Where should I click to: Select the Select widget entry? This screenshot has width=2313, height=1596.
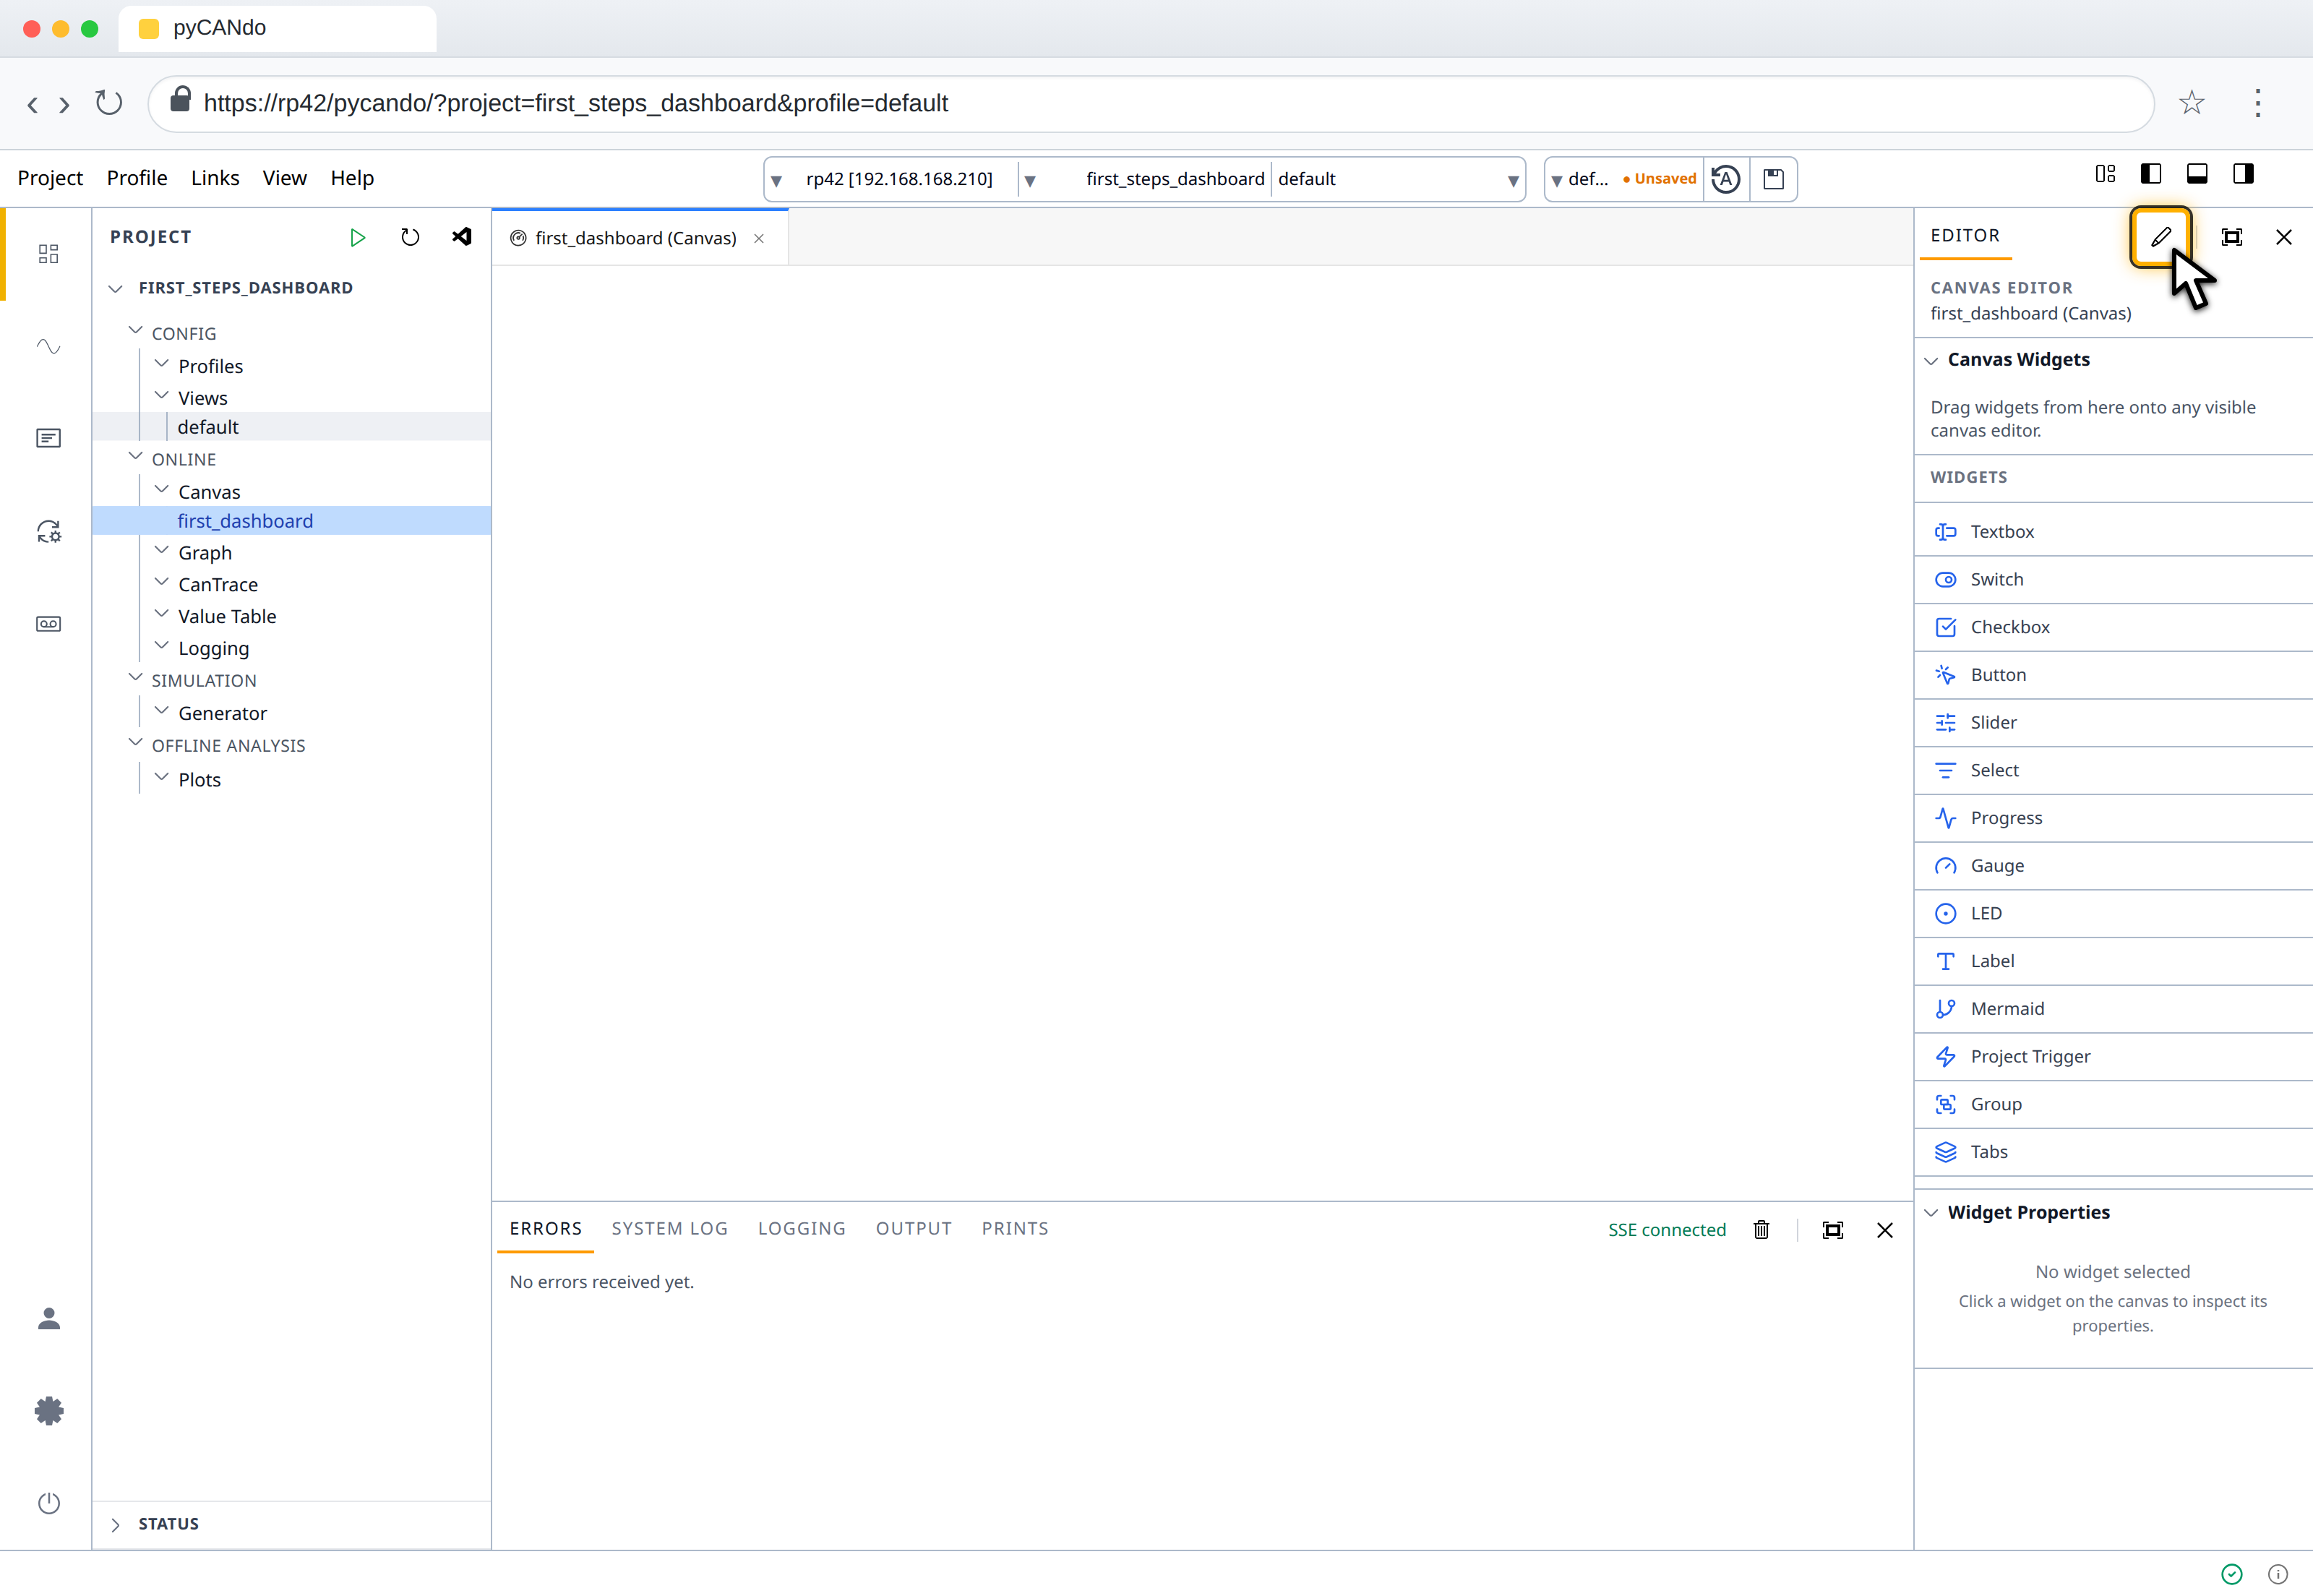tap(2113, 770)
